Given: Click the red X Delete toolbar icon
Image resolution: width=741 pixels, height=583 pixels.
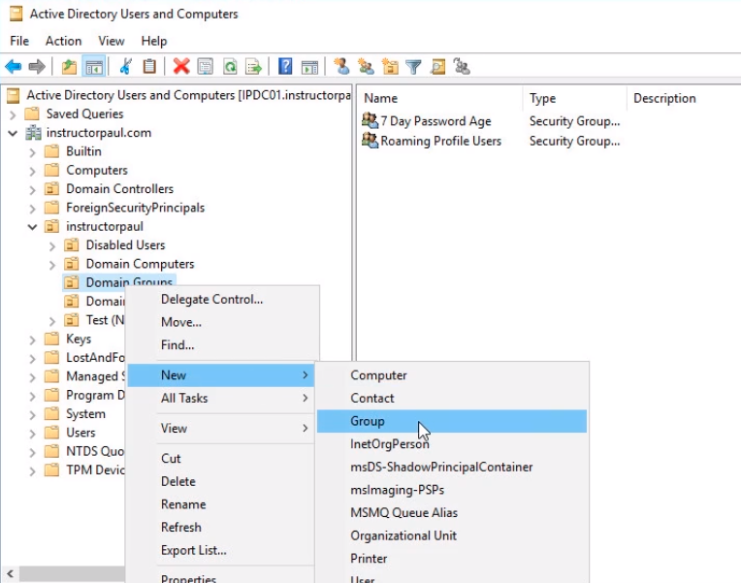Looking at the screenshot, I should click(x=181, y=67).
